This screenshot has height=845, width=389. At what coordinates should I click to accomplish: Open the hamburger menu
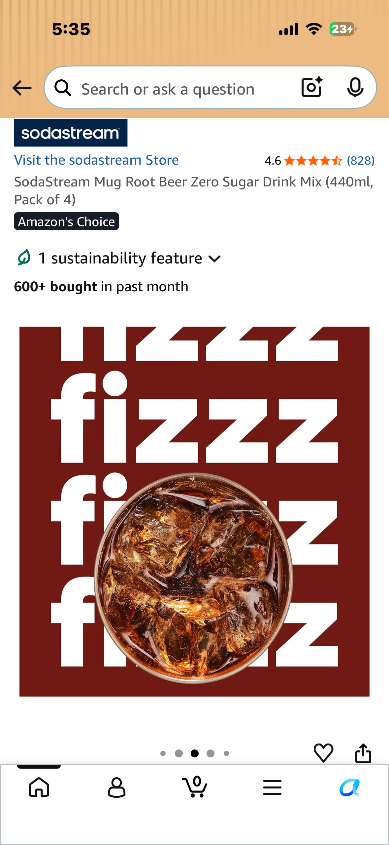coord(272,787)
